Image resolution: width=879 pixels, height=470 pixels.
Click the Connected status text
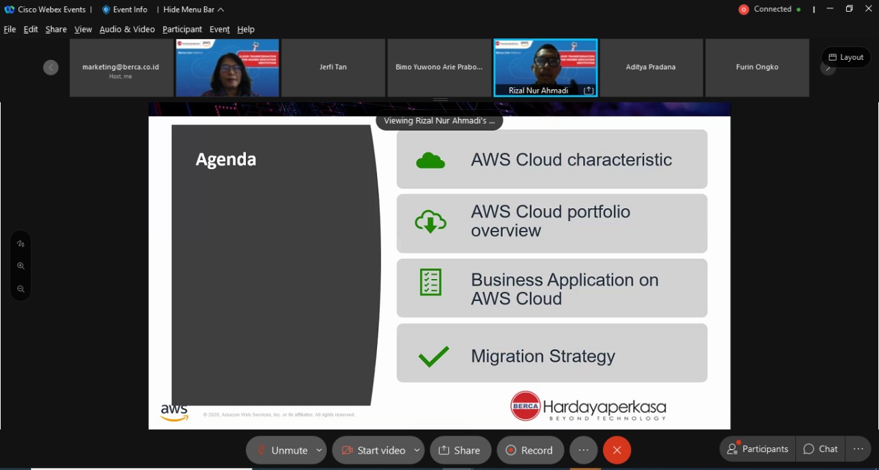[773, 9]
